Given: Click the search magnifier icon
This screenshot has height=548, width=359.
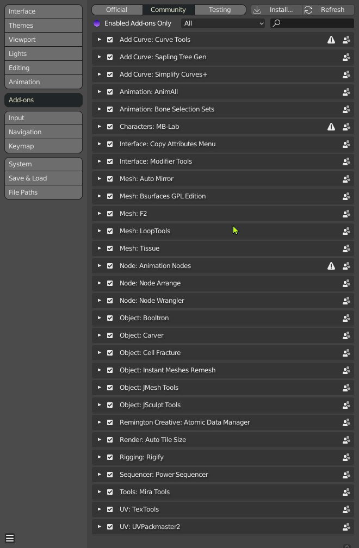Looking at the screenshot, I should coord(276,23).
